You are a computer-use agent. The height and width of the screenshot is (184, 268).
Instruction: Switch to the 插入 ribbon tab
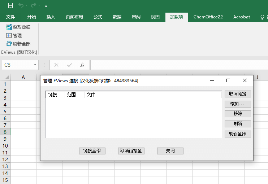51,17
